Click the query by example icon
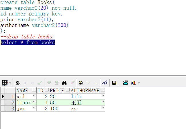Image resolution: width=186 pixels, height=129 pixels. tap(81, 83)
